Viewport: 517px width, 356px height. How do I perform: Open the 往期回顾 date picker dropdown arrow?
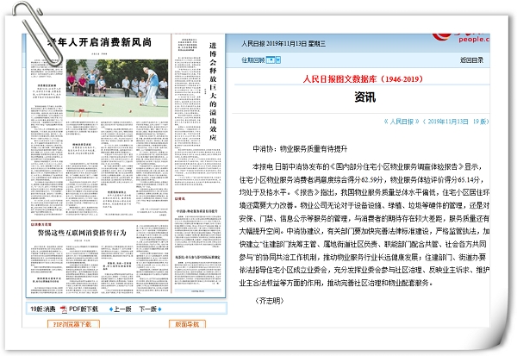[x=278, y=59]
